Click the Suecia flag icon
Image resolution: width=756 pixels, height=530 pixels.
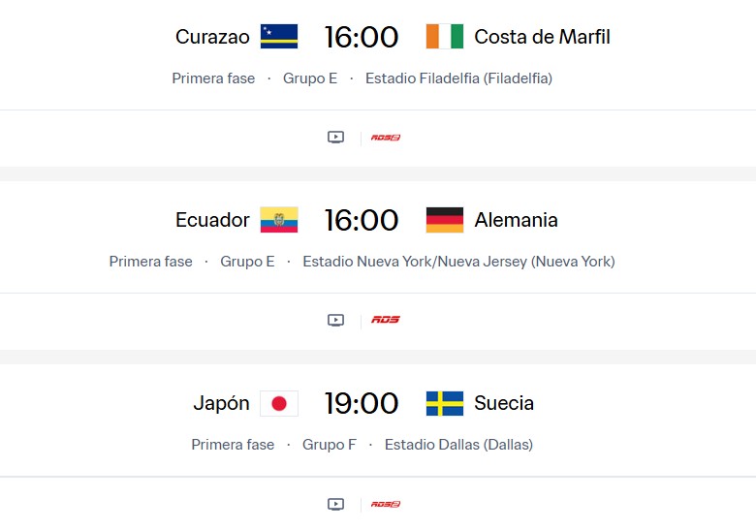click(445, 403)
